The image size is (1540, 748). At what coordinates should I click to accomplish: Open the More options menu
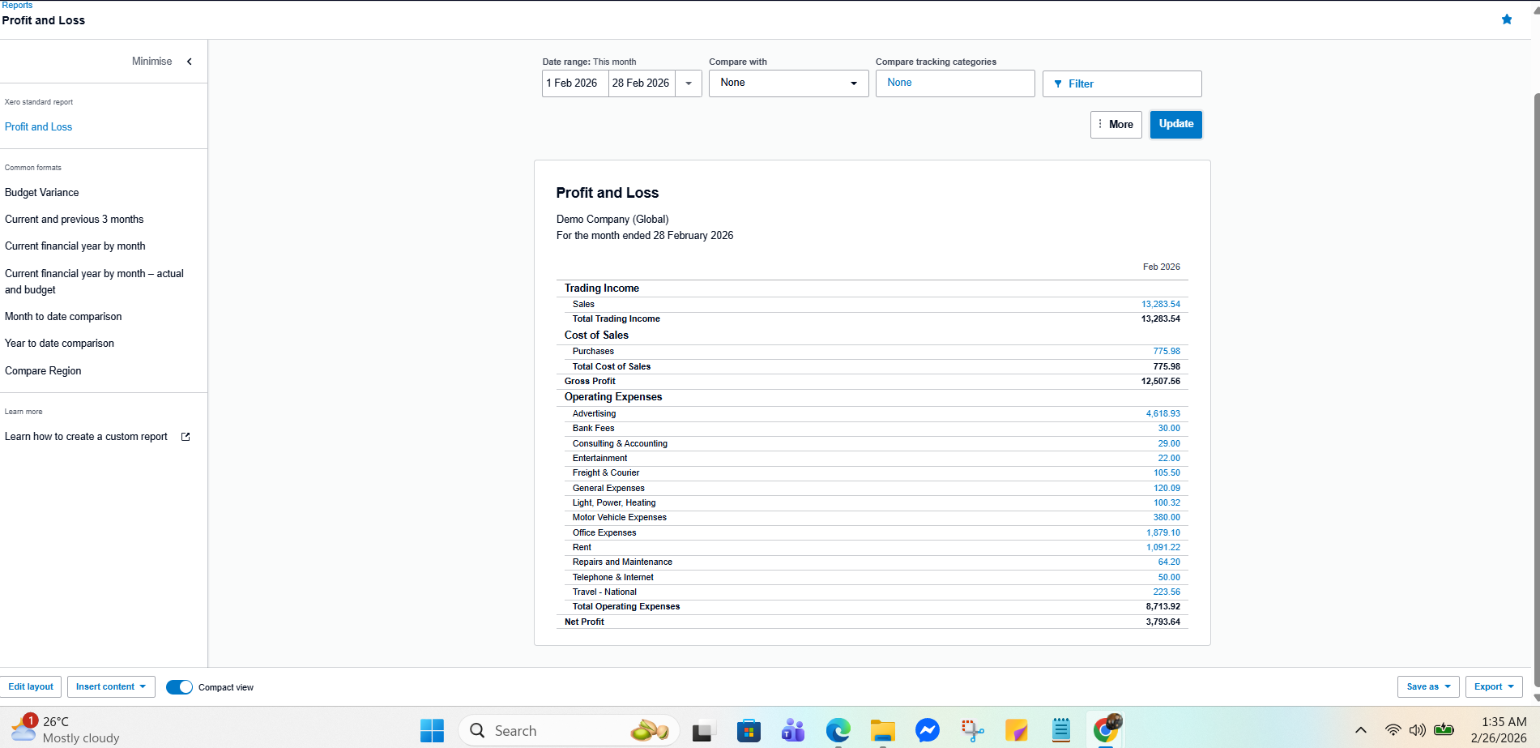pos(1116,125)
